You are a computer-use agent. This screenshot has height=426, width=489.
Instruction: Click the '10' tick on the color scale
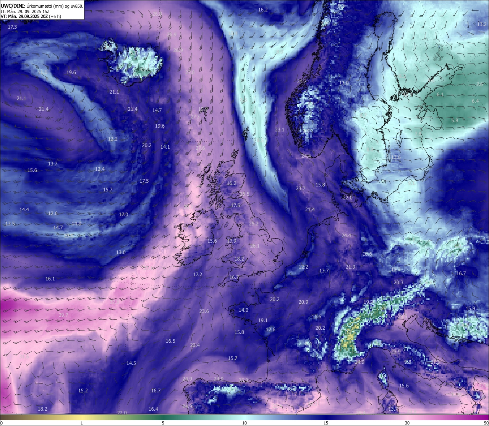tap(244, 423)
